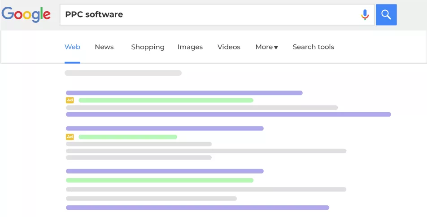Click the Google logo
Viewport: 427px width, 217px height.
(x=26, y=14)
